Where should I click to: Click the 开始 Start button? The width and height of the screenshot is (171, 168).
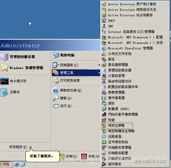point(6,164)
